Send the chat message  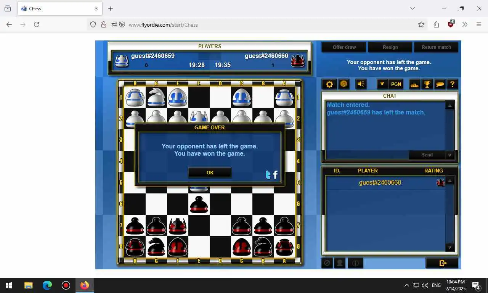click(x=427, y=155)
